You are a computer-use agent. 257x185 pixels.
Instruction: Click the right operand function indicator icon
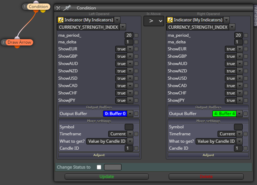(x=170, y=20)
